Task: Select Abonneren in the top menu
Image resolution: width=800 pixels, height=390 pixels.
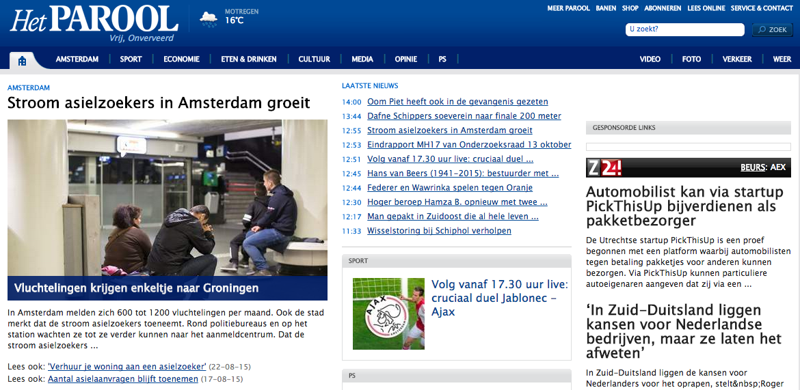Action: coord(663,8)
